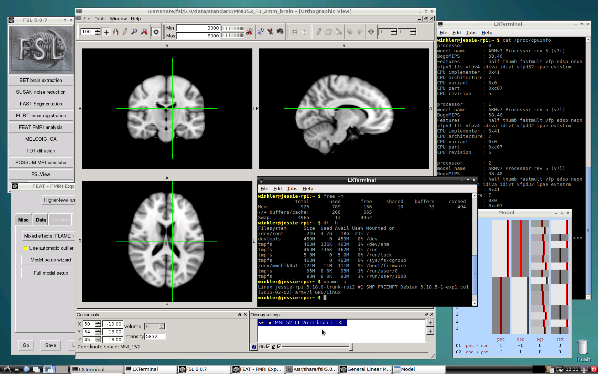The width and height of the screenshot is (598, 374).
Task: Undock the Overlay settings panel
Action: (x=426, y=315)
